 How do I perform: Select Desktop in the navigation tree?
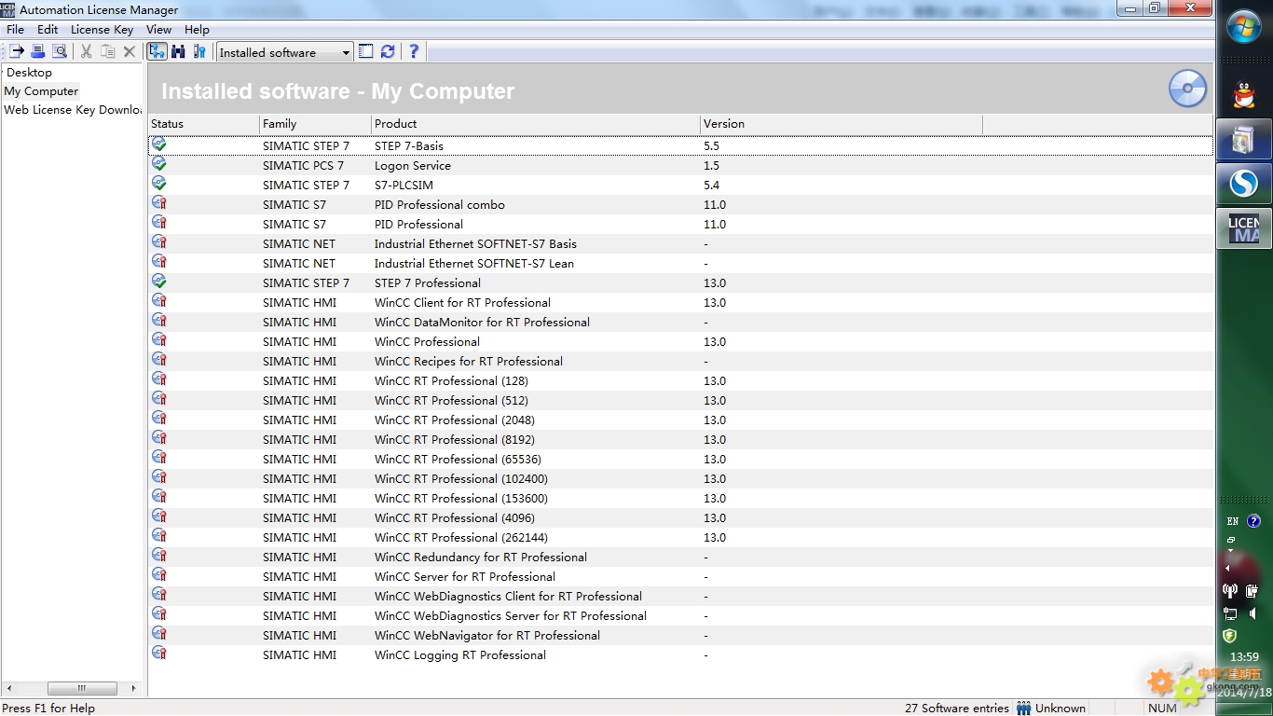[x=29, y=73]
